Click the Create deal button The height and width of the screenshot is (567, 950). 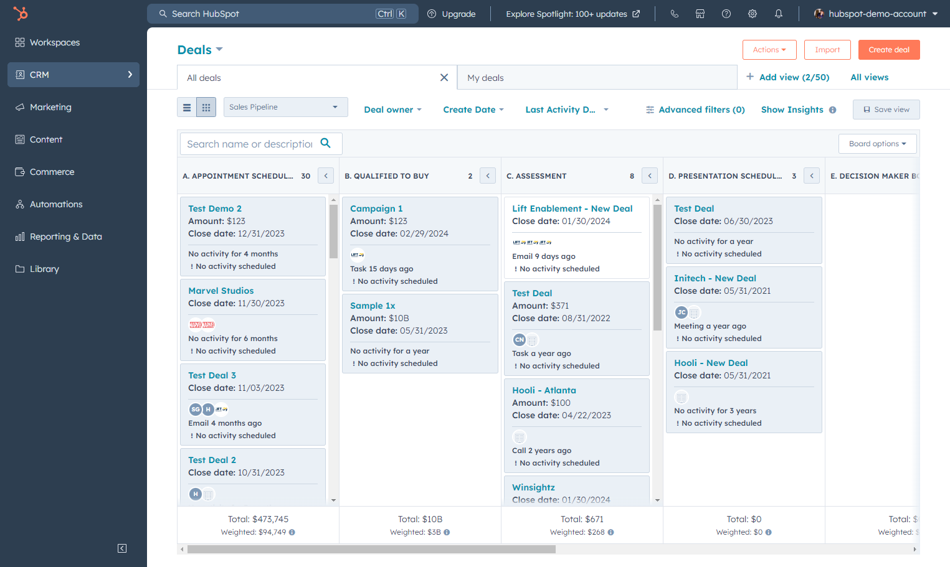click(x=889, y=50)
